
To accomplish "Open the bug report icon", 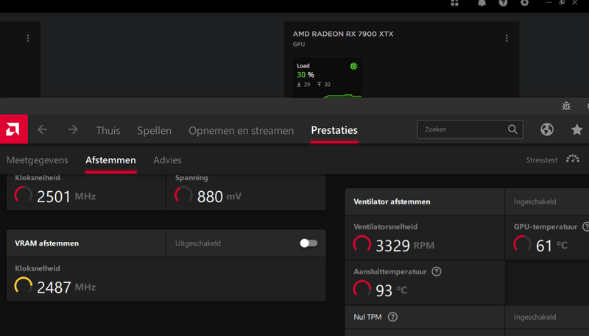I will (x=566, y=106).
